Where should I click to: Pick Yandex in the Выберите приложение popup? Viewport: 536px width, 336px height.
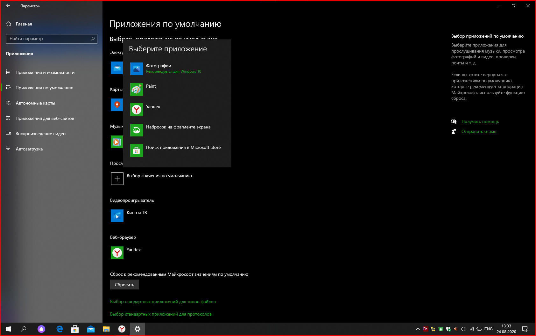[177, 109]
